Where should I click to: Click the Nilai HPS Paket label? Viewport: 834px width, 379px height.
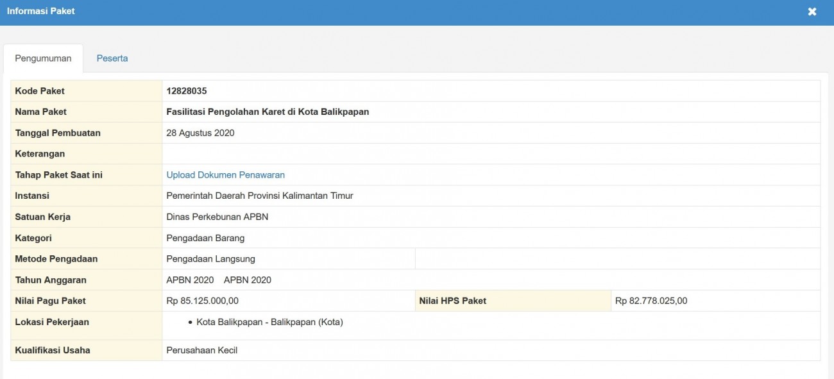[x=452, y=301]
